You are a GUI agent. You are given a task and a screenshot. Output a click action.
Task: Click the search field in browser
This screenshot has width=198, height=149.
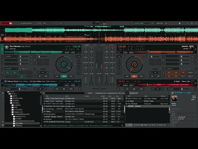[x=65, y=93]
